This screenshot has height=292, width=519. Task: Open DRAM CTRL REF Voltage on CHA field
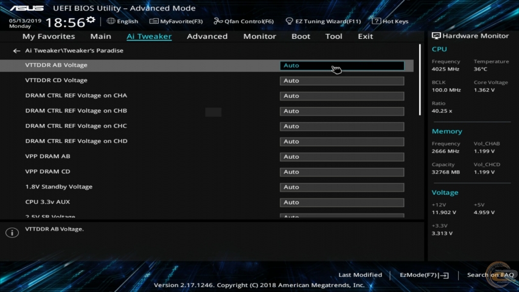(342, 96)
